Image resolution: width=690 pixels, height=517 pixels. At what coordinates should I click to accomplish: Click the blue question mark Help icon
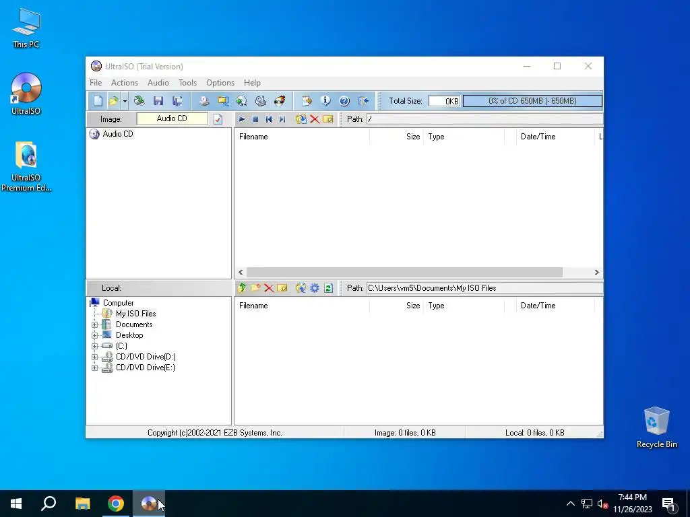[344, 101]
